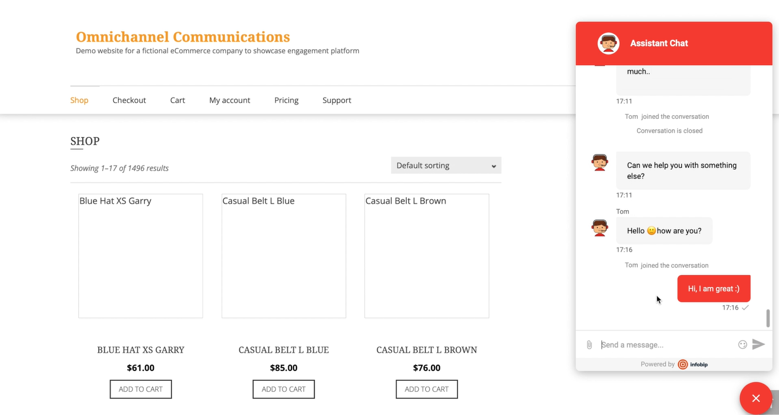Click the 'Powered by' footer text
The width and height of the screenshot is (779, 415).
[657, 364]
